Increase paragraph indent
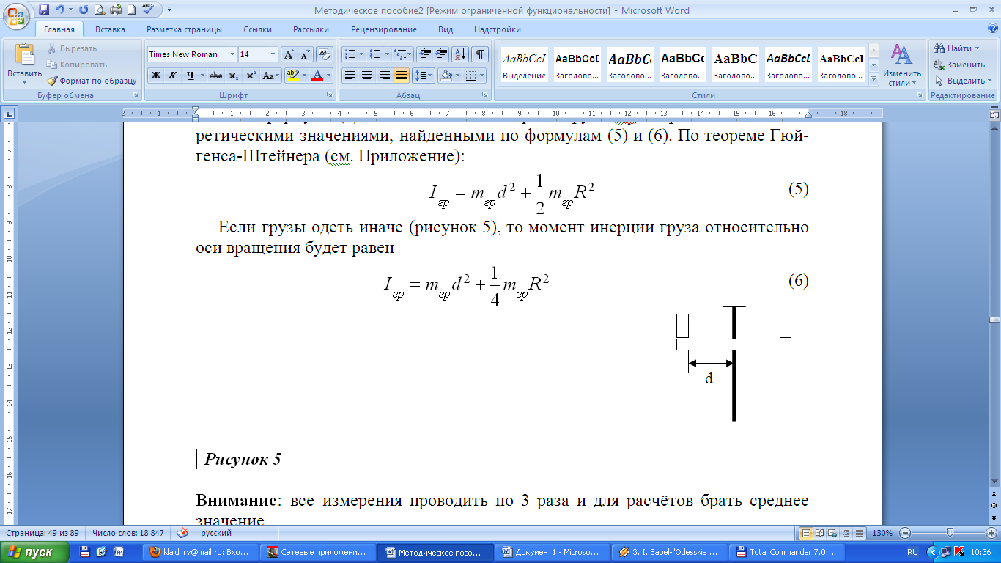Viewport: 1001px width, 563px height. coord(442,54)
